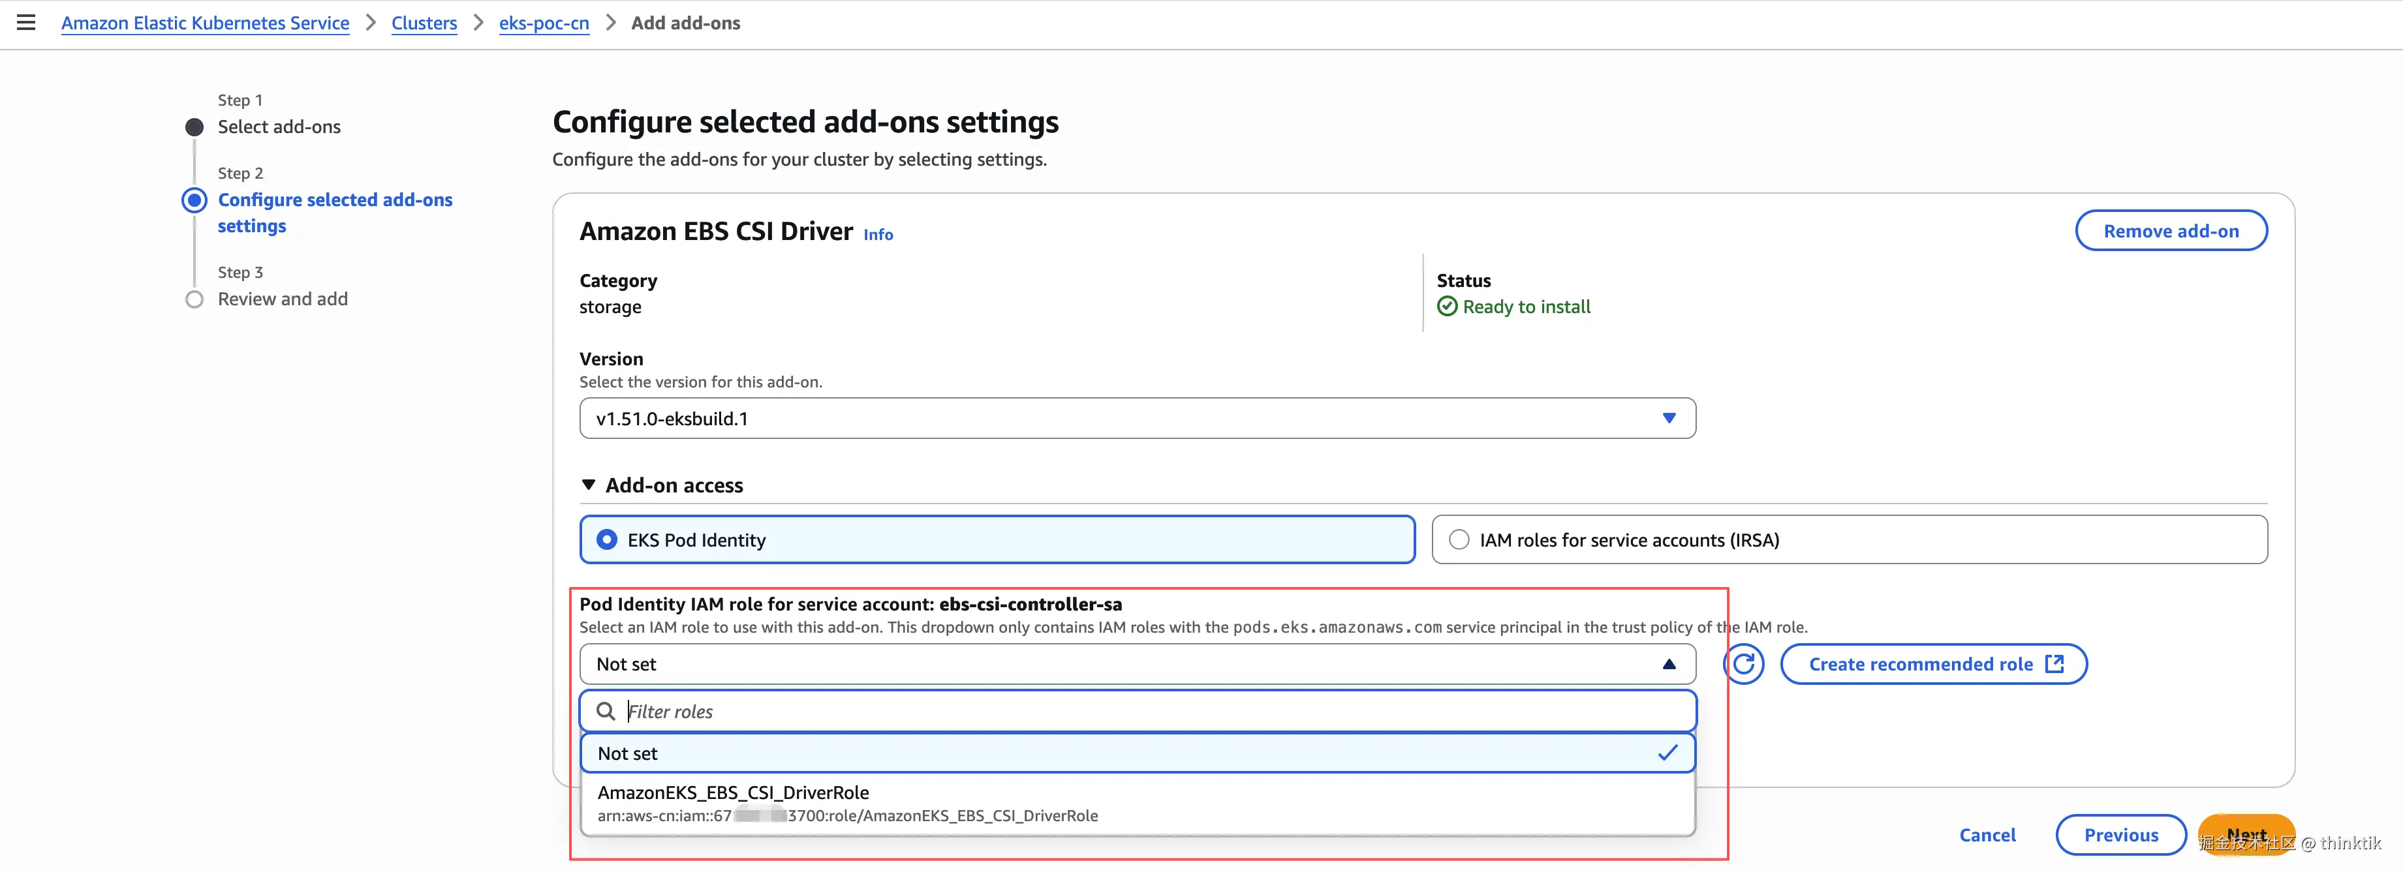2403x874 pixels.
Task: Select the EKS Pod Identity option
Action: 997,540
